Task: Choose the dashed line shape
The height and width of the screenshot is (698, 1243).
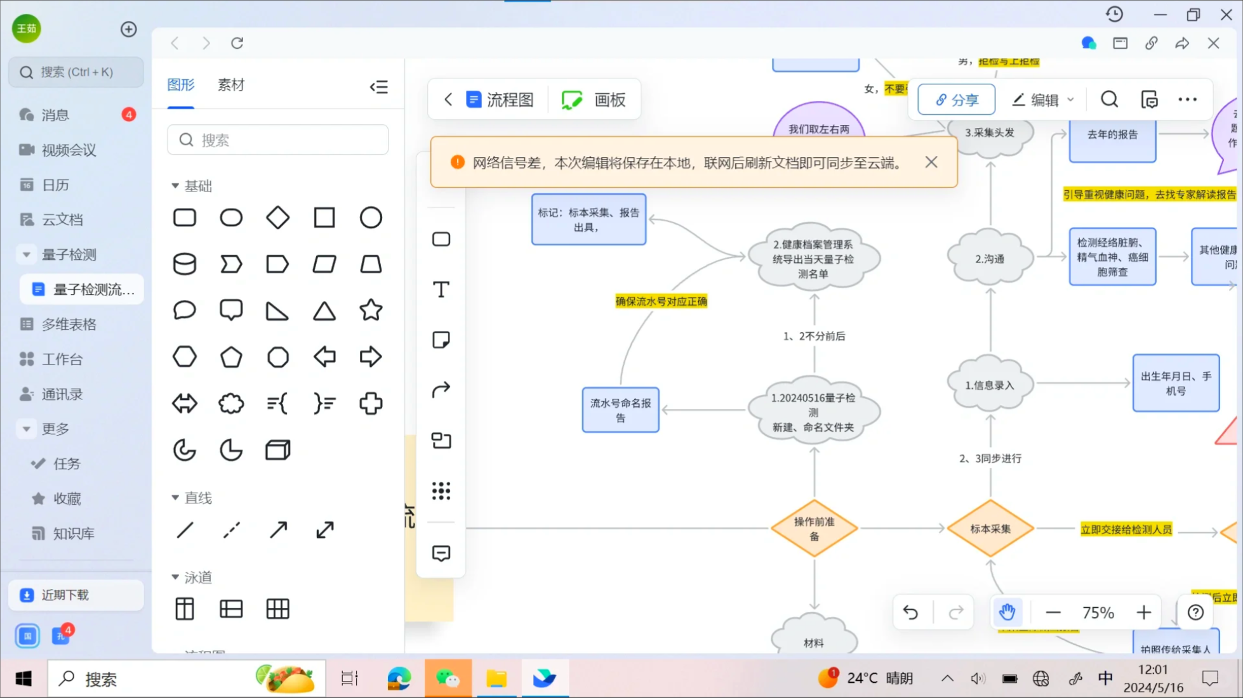Action: [231, 530]
